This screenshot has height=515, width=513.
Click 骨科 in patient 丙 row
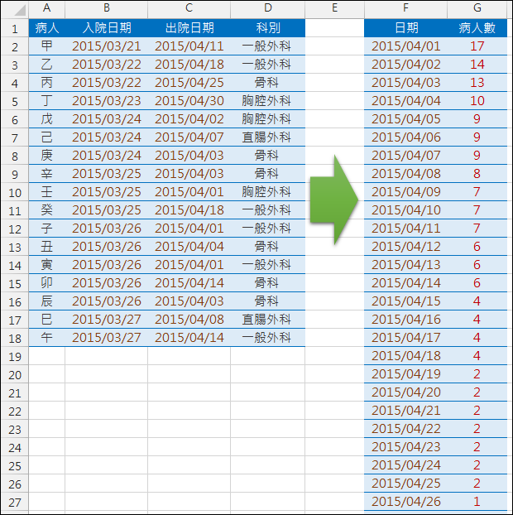(268, 83)
